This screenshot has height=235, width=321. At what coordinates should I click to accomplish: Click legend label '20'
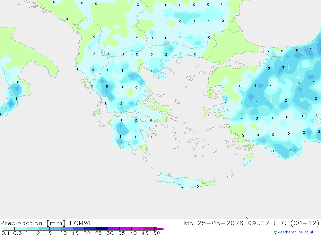(x=87, y=233)
